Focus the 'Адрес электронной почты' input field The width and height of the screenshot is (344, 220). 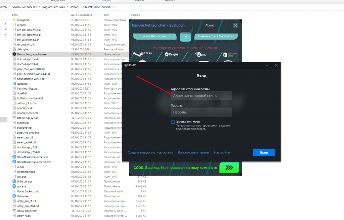click(201, 96)
